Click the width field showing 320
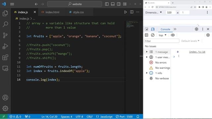The image size is (212, 119). (171, 13)
